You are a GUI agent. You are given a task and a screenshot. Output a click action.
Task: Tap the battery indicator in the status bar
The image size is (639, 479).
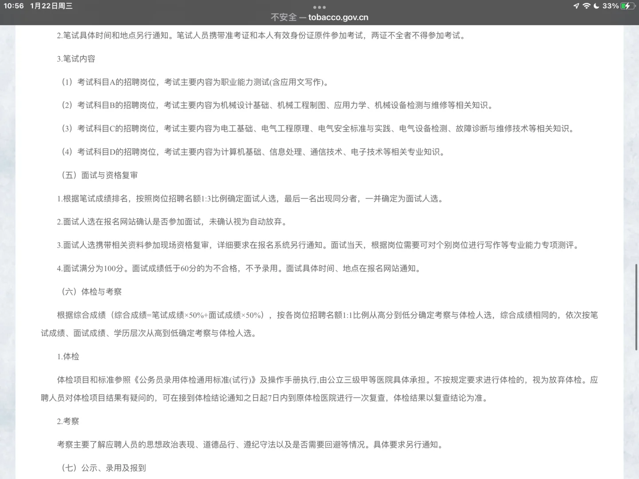click(x=628, y=6)
